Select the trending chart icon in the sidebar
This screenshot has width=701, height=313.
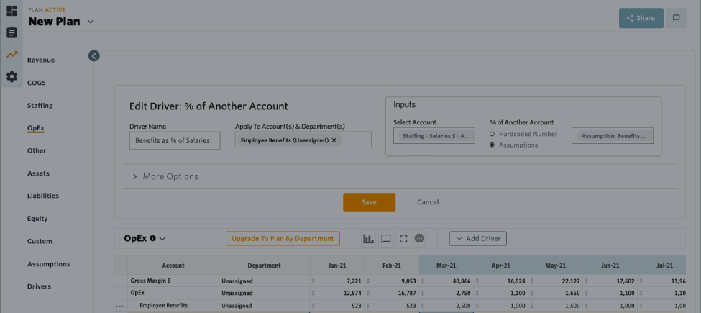[x=12, y=55]
